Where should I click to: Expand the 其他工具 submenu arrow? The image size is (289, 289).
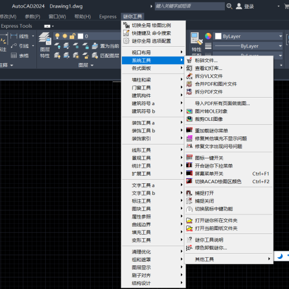[269, 259]
